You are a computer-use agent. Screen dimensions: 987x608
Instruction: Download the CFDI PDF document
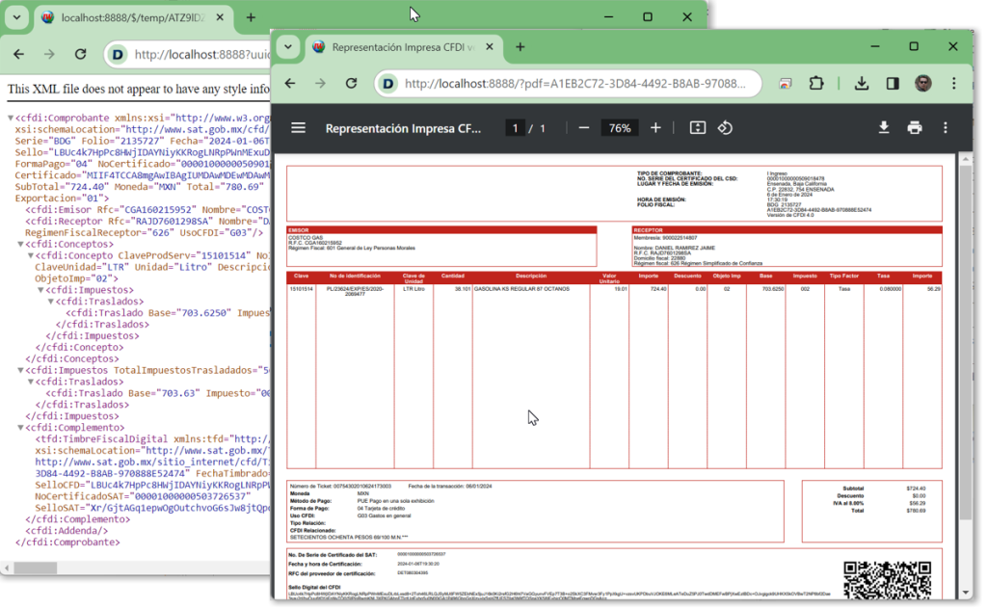point(883,128)
